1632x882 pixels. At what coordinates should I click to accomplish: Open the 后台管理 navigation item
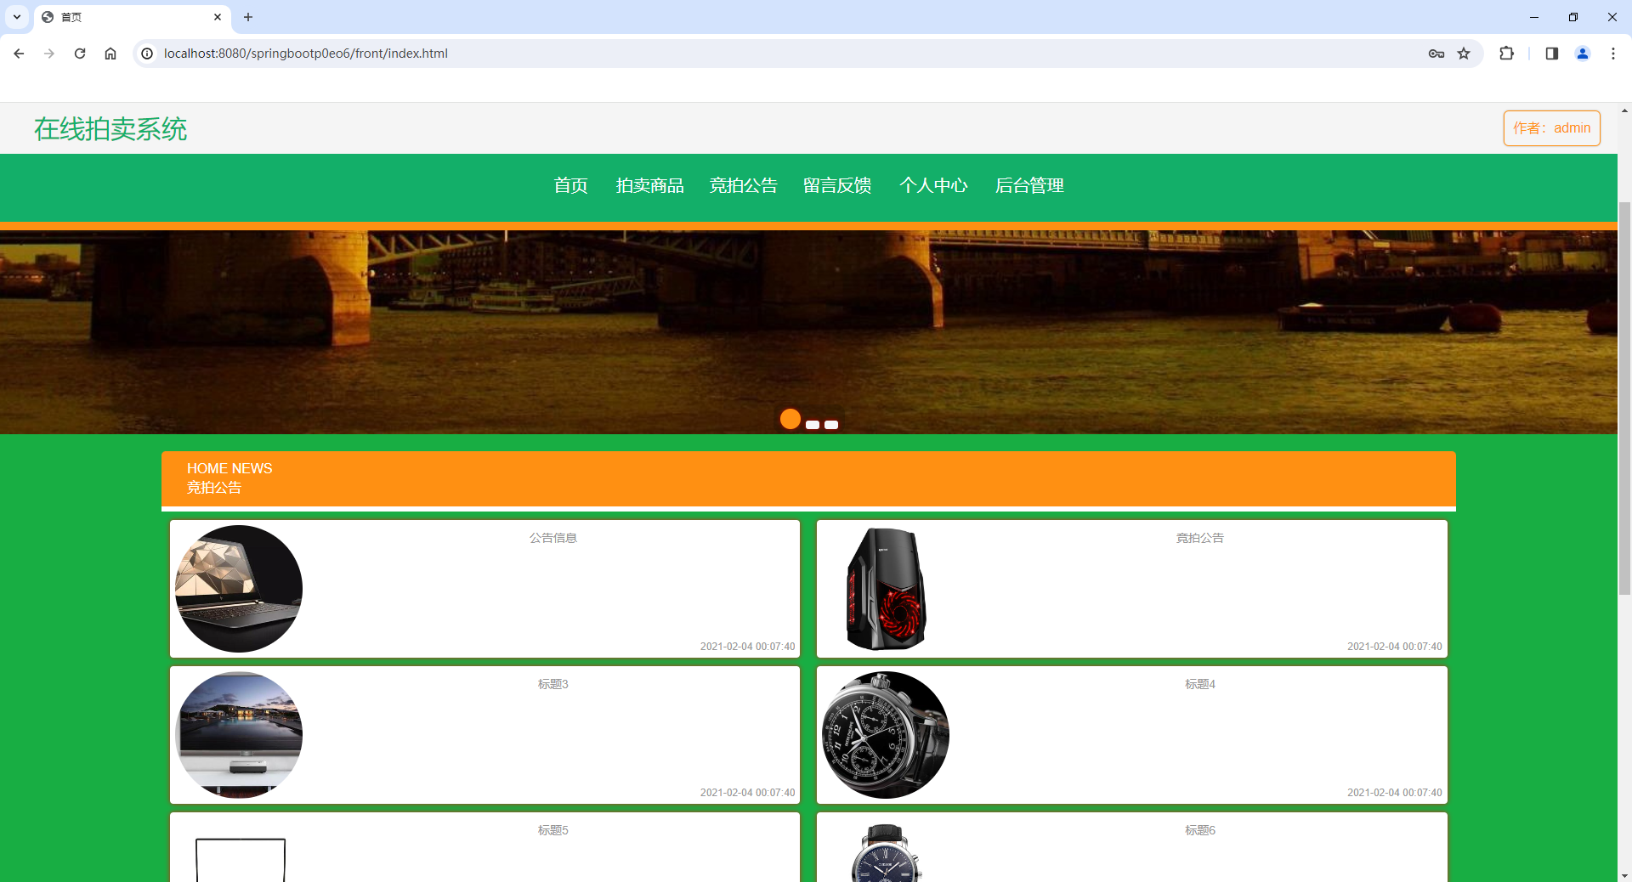coord(1029,185)
